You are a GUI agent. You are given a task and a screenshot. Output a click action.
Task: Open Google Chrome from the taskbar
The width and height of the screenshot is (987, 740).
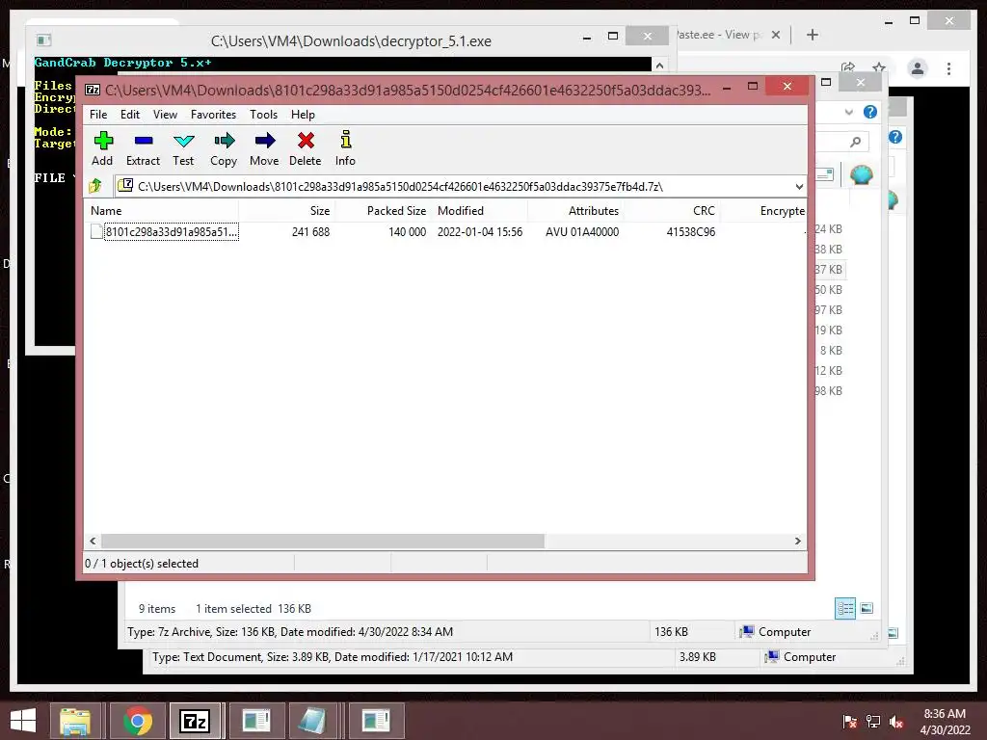138,721
